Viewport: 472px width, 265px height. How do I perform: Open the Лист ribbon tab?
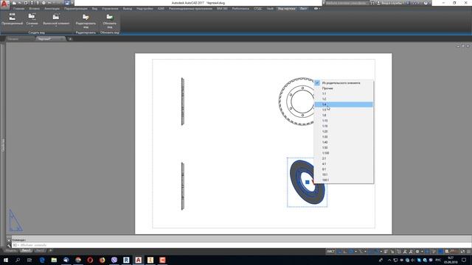303,9
